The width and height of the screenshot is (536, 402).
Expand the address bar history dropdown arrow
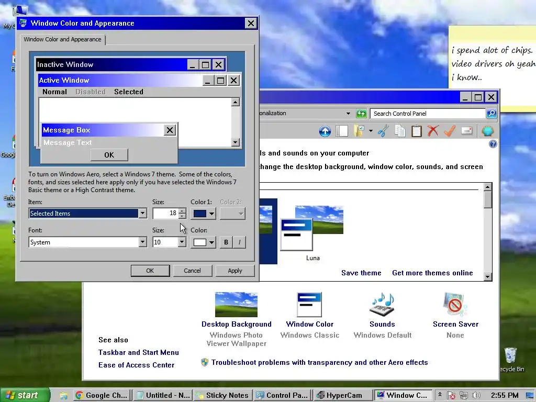pos(348,114)
